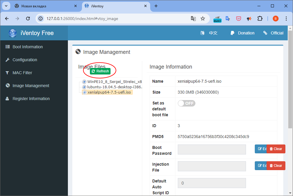
Task: Click the Boot Password field
Action: (212, 150)
